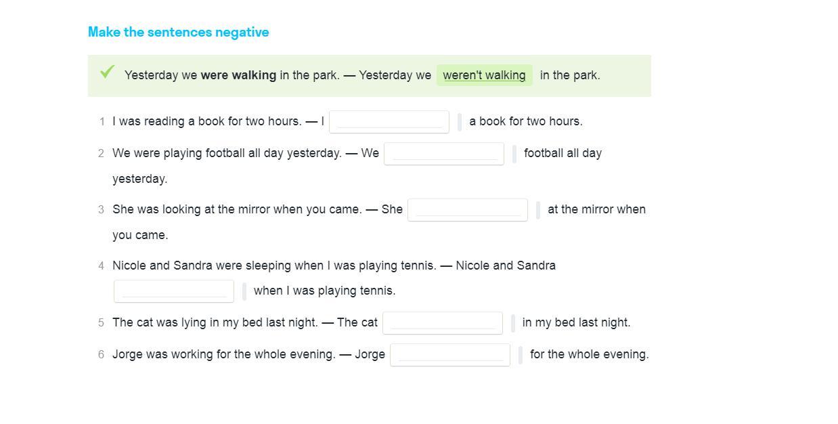Click the "Make the sentences negative" heading
The height and width of the screenshot is (424, 838).
click(178, 32)
